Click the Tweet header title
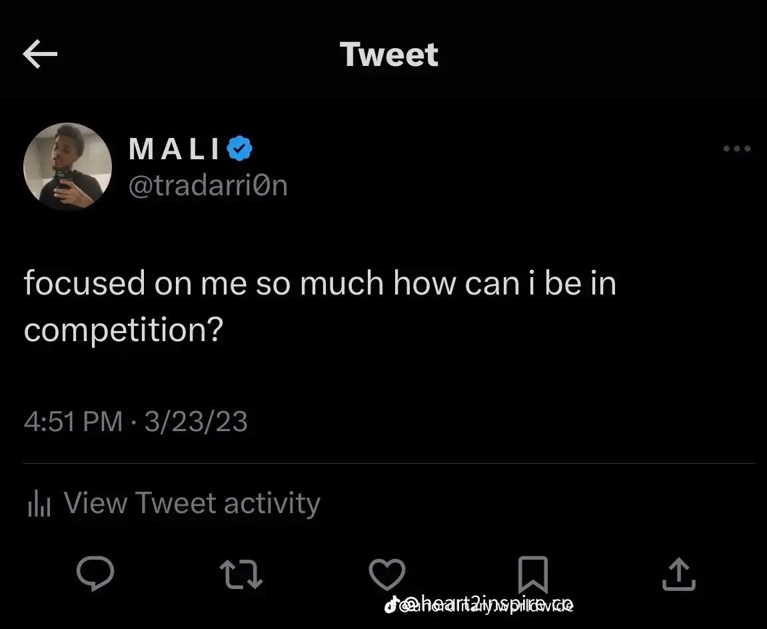 point(389,54)
